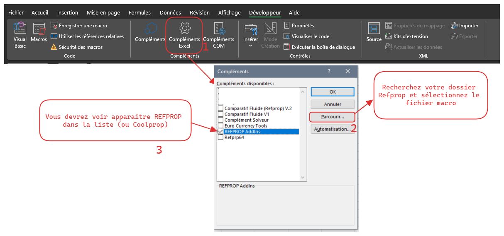Screen dimensions: 504x236
Task: Toggle Mode Création
Action: tap(271, 35)
